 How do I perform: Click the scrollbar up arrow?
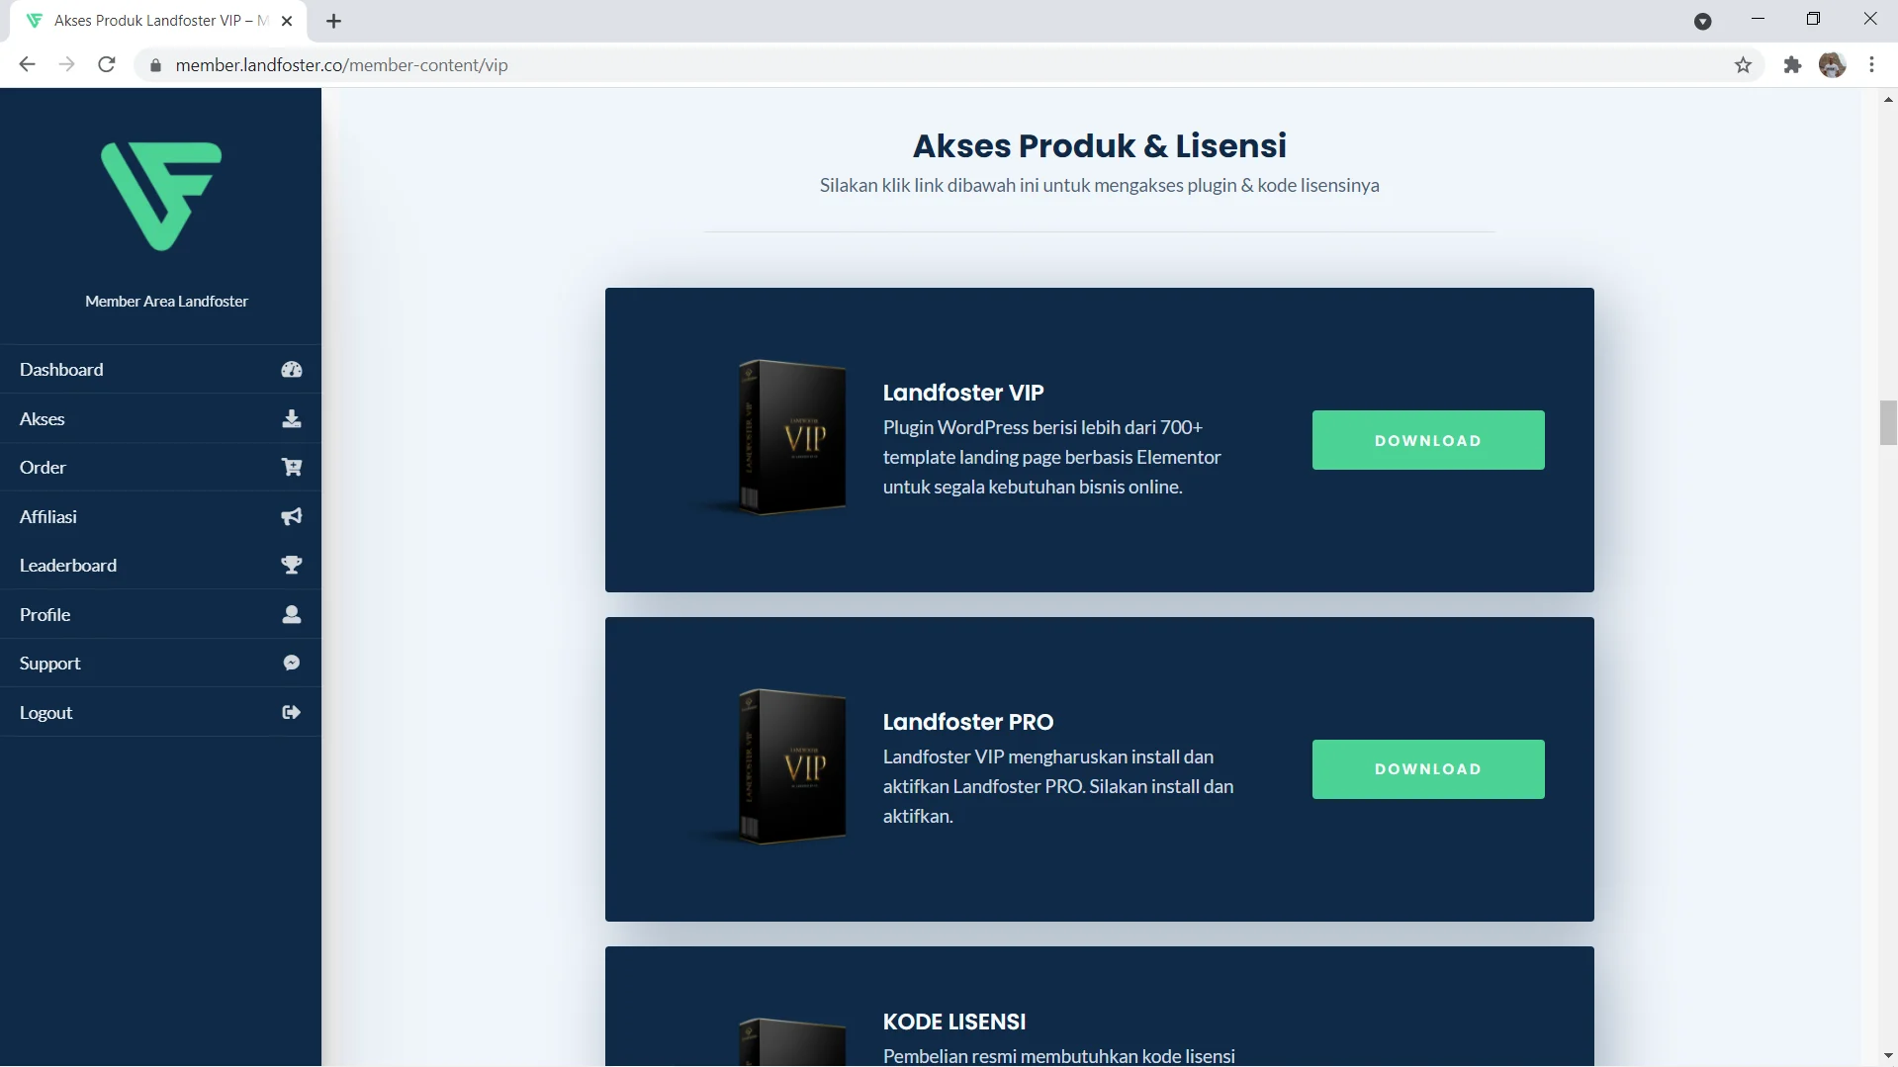click(1888, 99)
